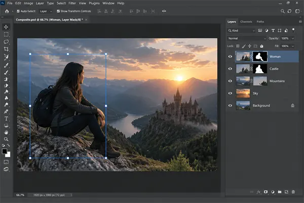
Task: Create a new group folder icon
Action: click(280, 192)
